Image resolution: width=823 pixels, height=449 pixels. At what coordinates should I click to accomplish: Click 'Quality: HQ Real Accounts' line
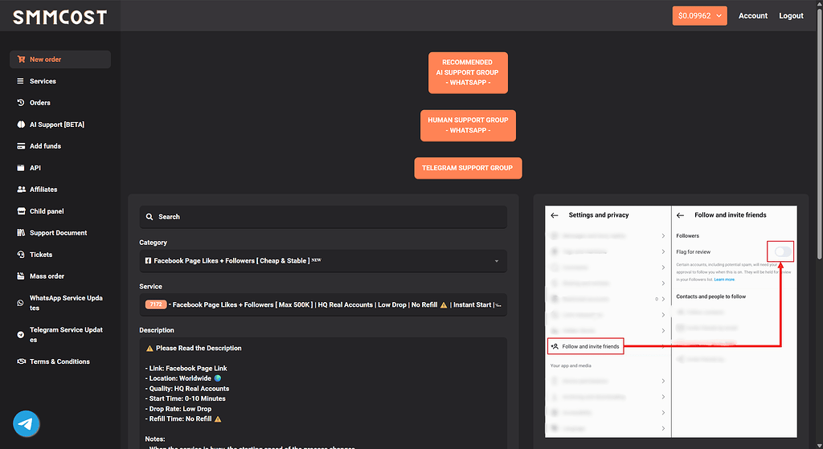tap(186, 389)
